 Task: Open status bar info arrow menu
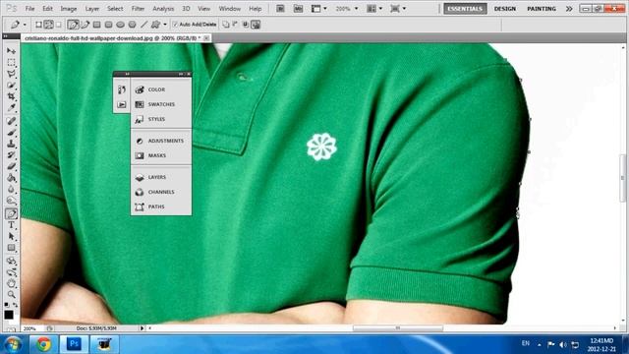(x=142, y=328)
